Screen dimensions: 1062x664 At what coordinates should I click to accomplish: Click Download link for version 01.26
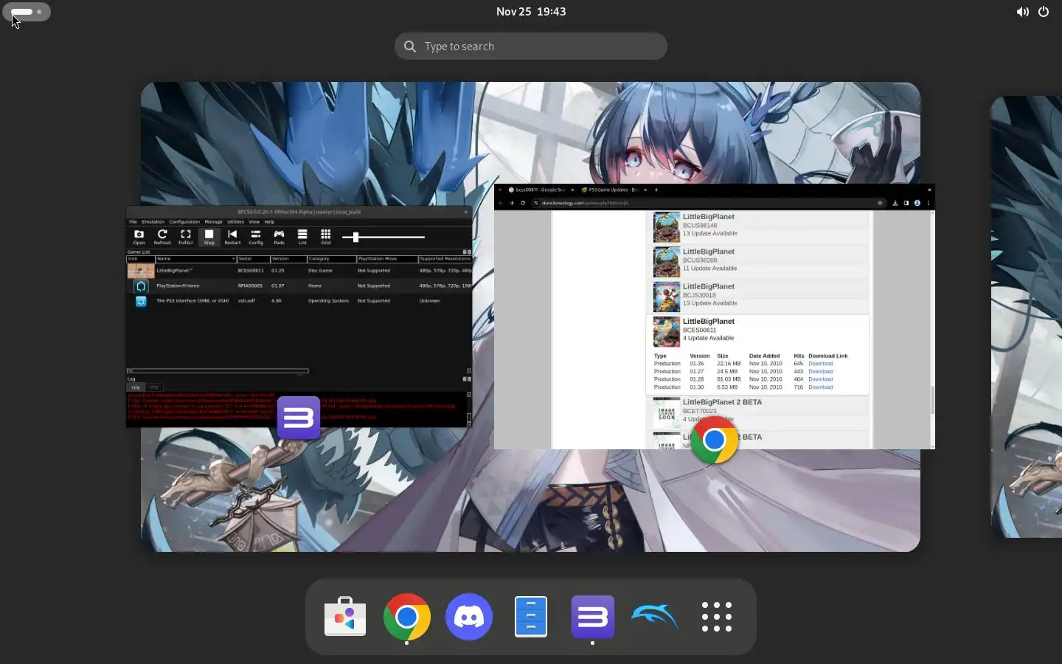tap(820, 364)
